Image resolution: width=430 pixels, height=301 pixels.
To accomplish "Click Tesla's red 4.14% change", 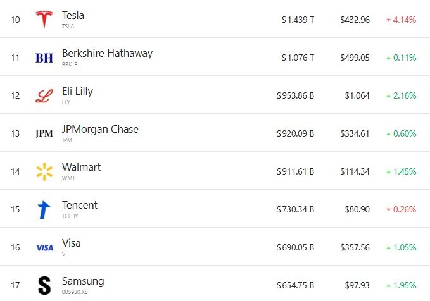I will pos(401,20).
